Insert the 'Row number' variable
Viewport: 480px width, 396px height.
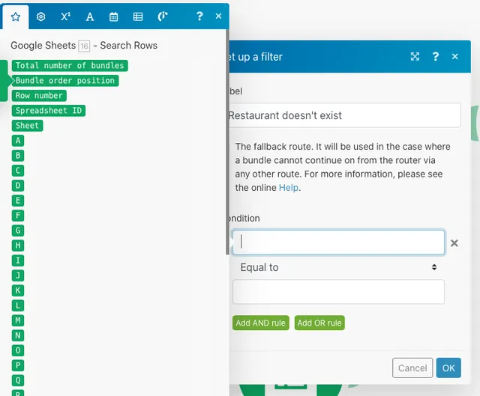(x=39, y=96)
